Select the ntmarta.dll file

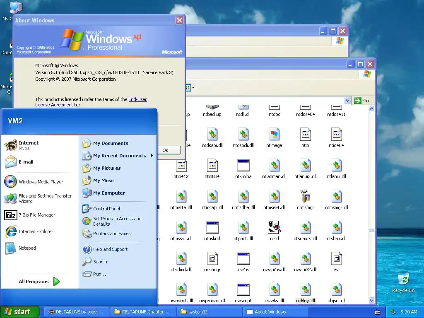[181, 200]
